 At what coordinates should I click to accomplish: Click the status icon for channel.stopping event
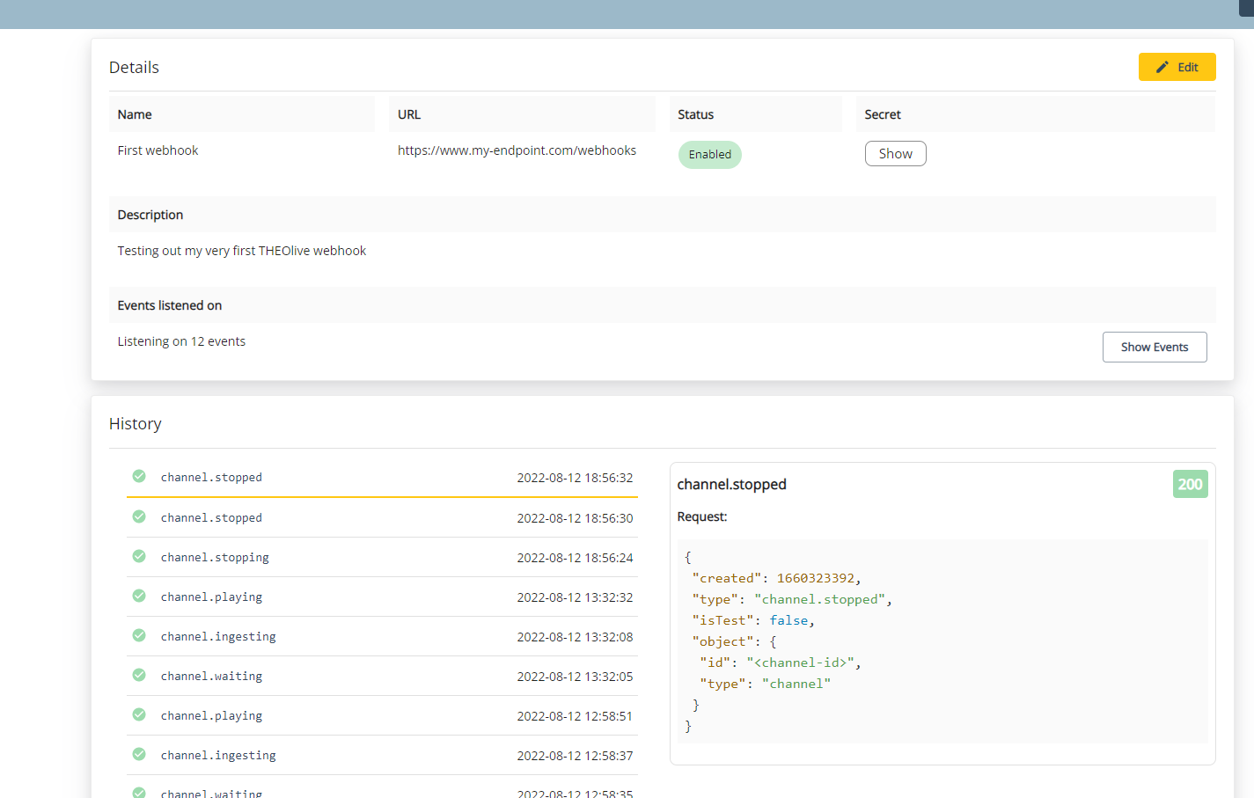(139, 556)
